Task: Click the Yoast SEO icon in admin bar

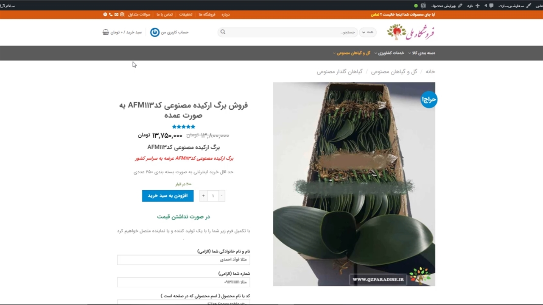Action: click(423, 6)
